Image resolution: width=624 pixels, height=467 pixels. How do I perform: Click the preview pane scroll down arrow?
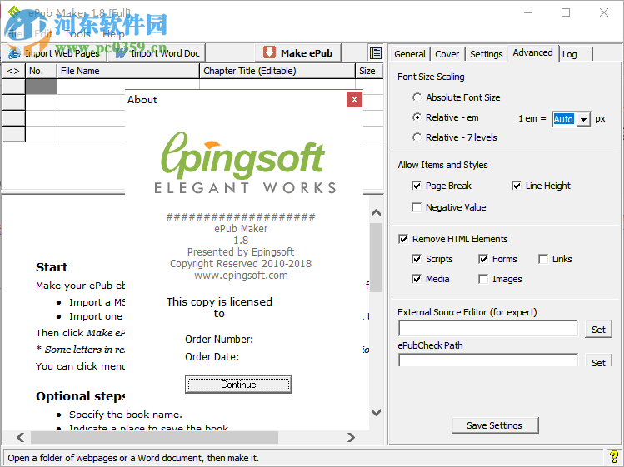[x=376, y=412]
